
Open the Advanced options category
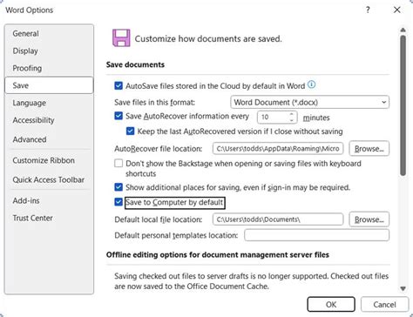49,139
